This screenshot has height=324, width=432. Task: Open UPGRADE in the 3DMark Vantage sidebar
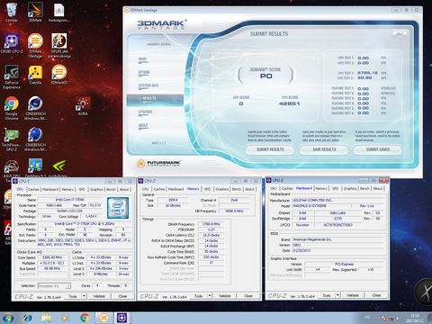pyautogui.click(x=145, y=112)
